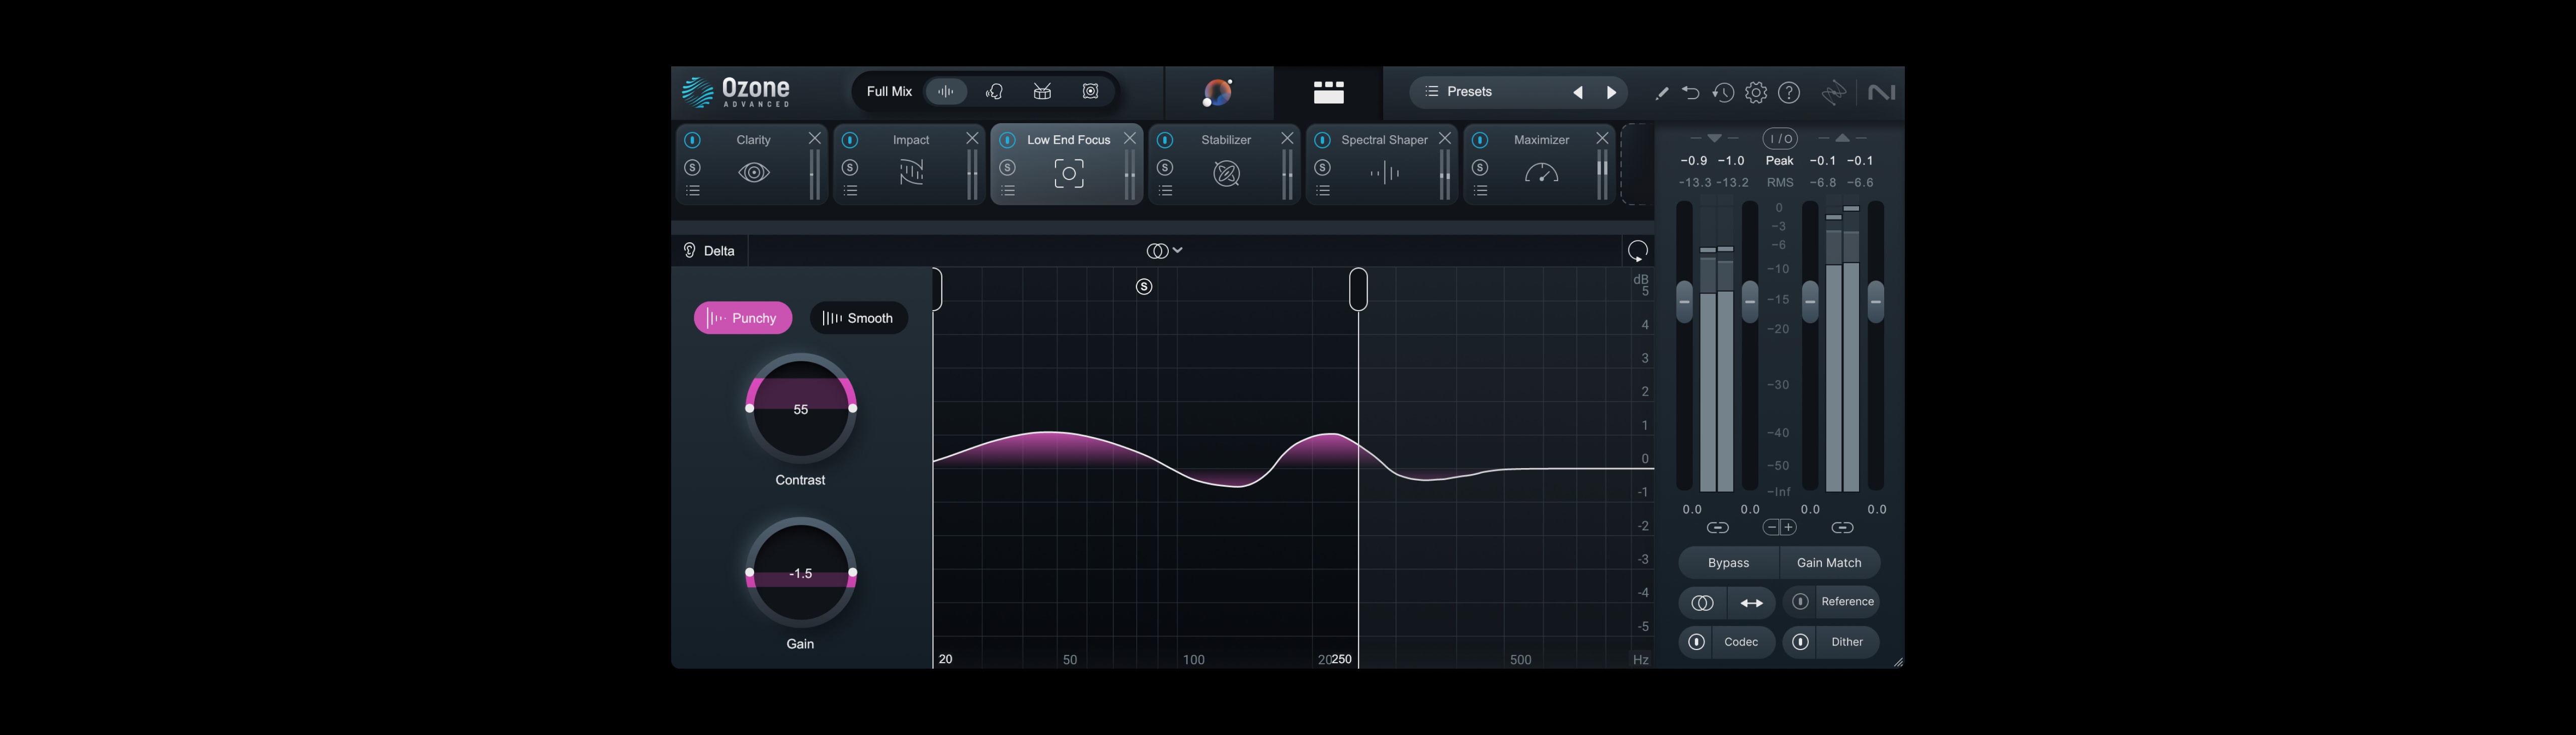2576x735 pixels.
Task: Solo the Spectral Shaper module
Action: (x=1322, y=167)
